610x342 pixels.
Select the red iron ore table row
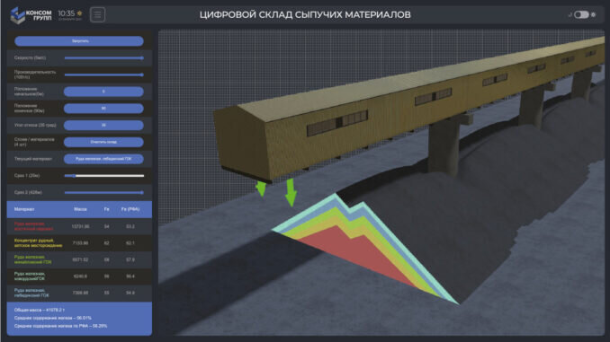point(79,226)
